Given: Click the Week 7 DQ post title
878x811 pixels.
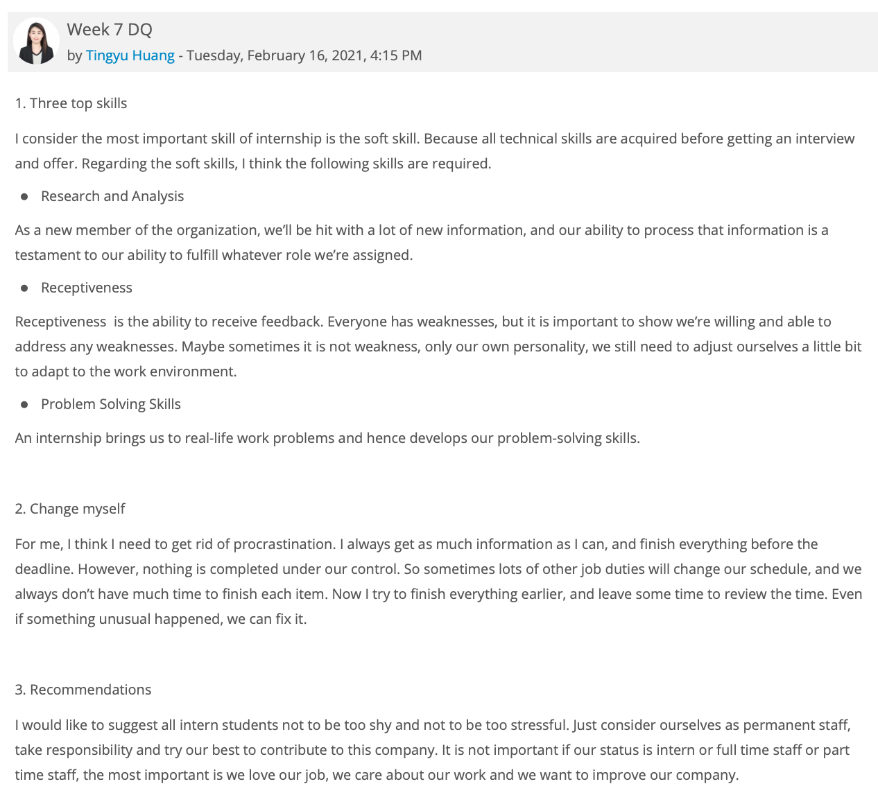Looking at the screenshot, I should [110, 29].
